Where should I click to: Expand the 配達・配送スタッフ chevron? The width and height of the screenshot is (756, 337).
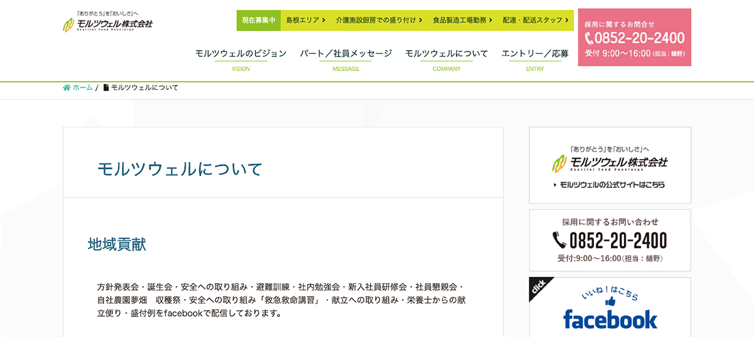click(566, 19)
